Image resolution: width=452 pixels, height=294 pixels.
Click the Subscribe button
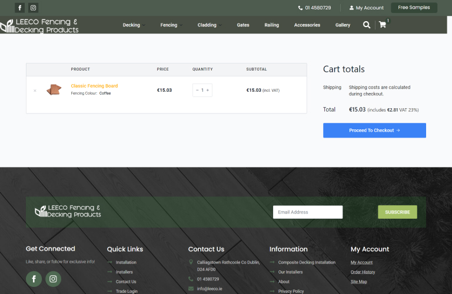[x=397, y=212]
